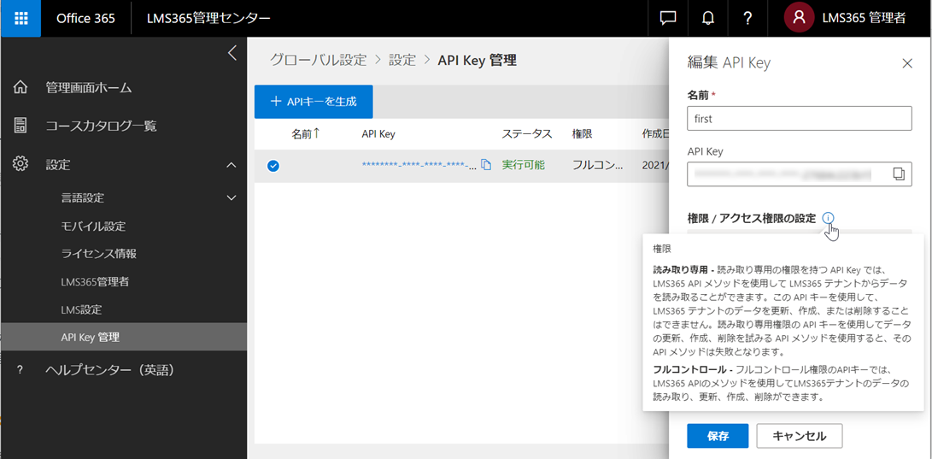This screenshot has height=459, width=932.
Task: Click the フルコン... permission cell
Action: click(597, 165)
